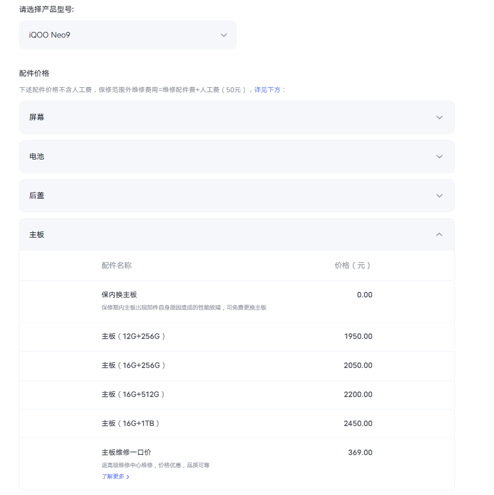Select the 主板（16G+256G）row
This screenshot has width=494, height=495.
[x=133, y=365]
